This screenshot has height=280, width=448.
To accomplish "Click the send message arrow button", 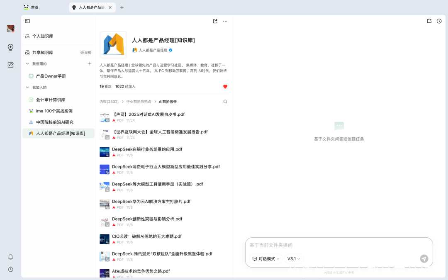I will pos(424,258).
